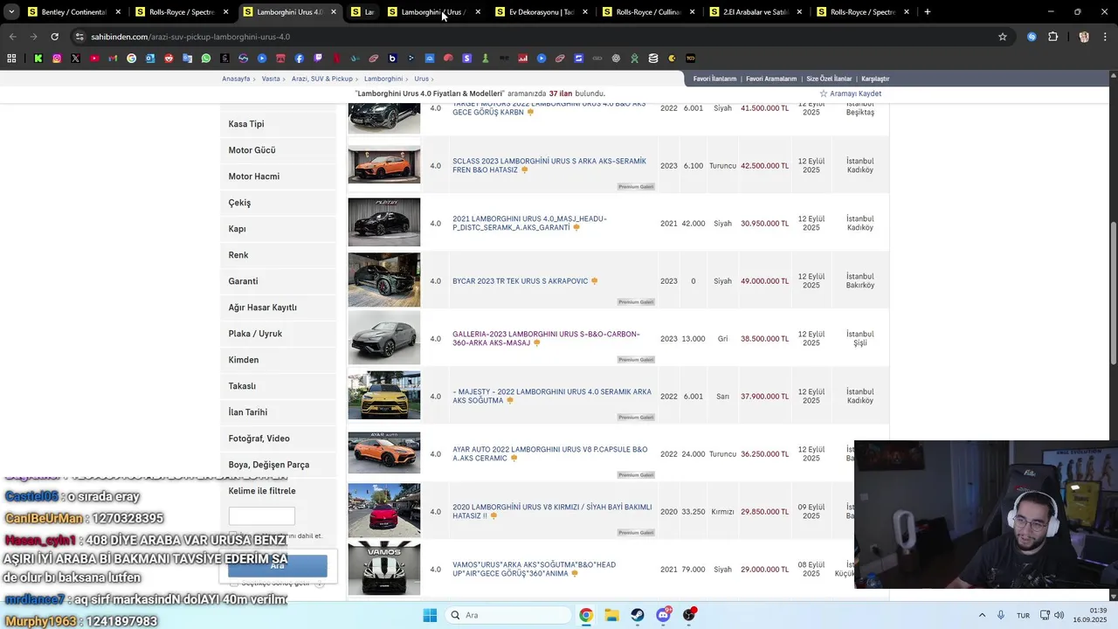Click the browser address bar URL
This screenshot has width=1118, height=629.
[190, 37]
